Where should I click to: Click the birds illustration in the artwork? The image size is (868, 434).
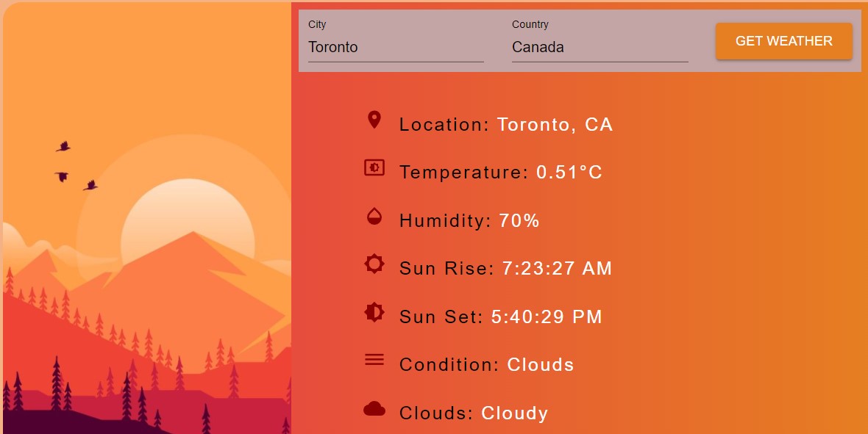click(76, 163)
